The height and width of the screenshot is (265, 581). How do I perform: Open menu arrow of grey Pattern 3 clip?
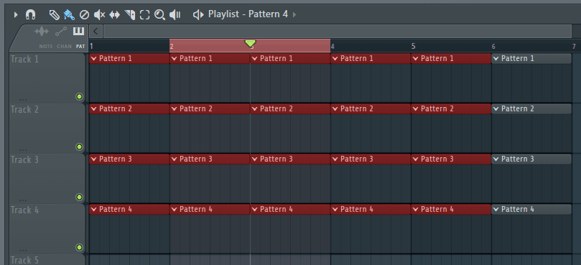496,159
